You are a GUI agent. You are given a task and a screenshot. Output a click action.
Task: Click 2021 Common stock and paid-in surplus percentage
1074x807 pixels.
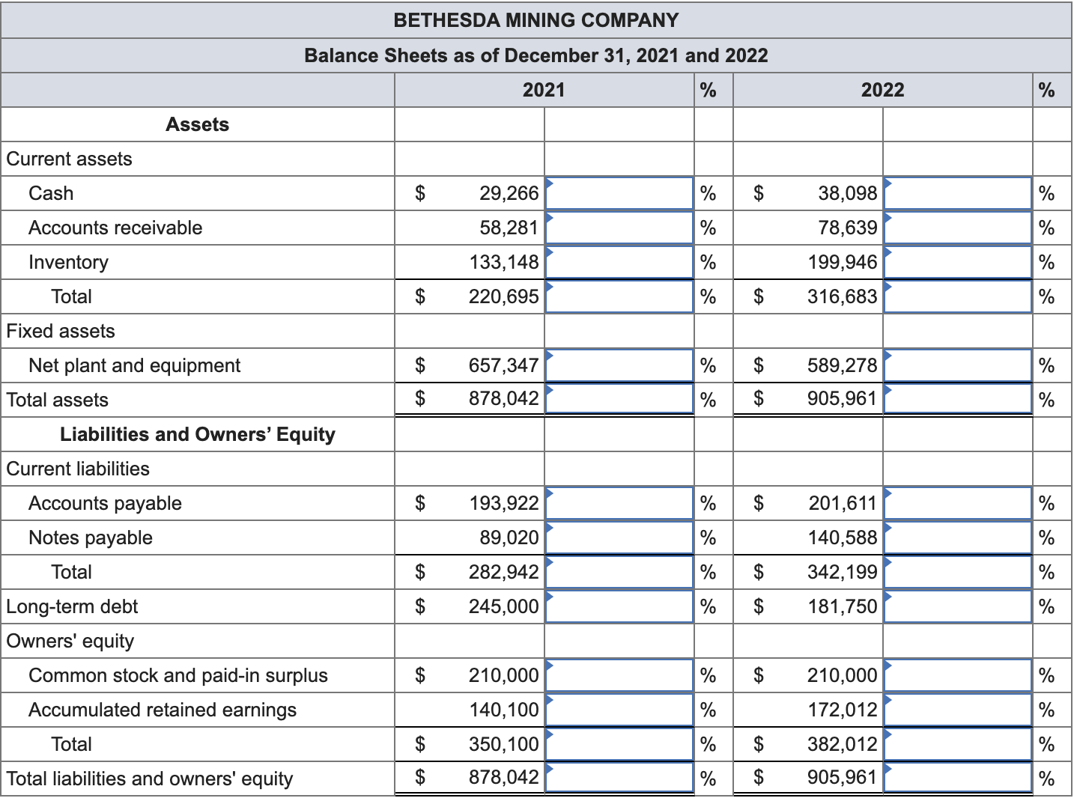click(619, 675)
